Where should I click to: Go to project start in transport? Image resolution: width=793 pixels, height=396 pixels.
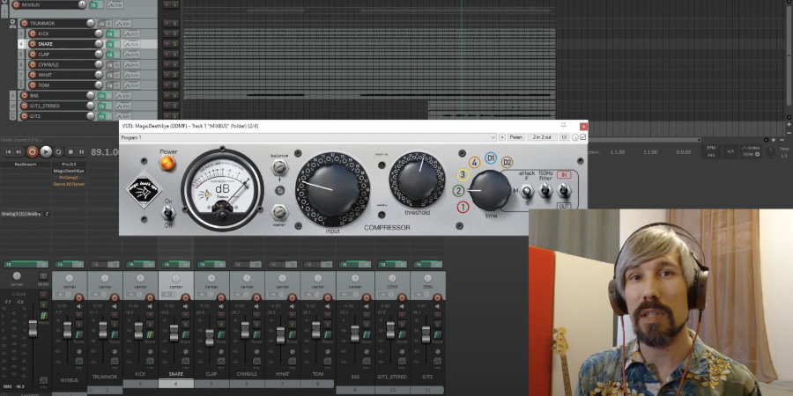tap(8, 151)
